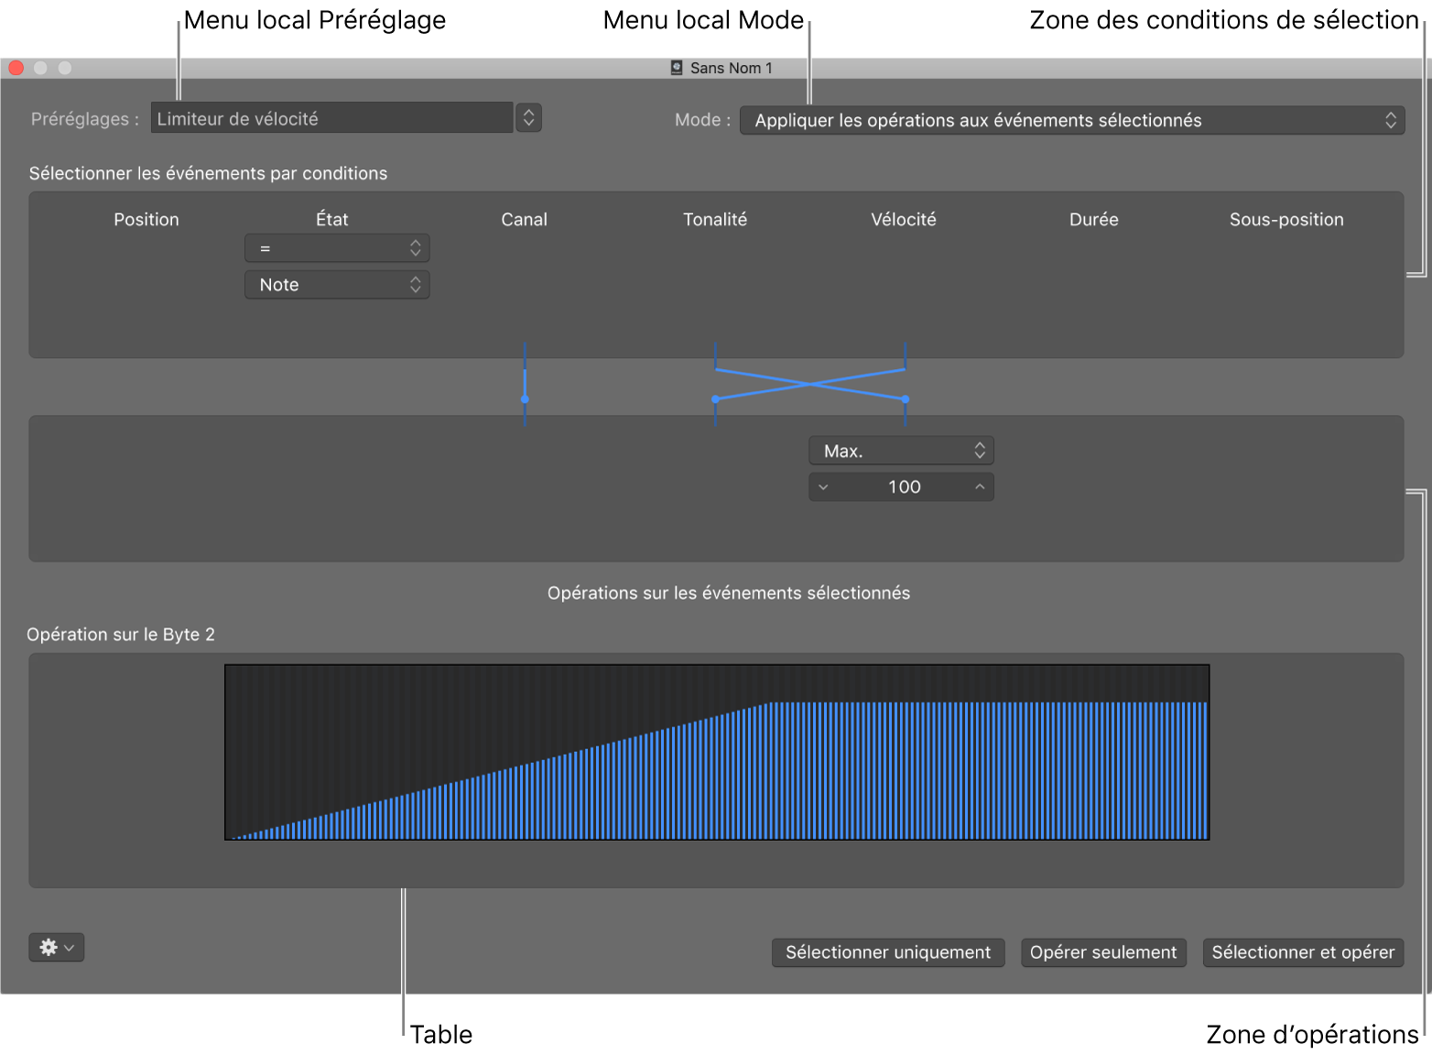Image resolution: width=1432 pixels, height=1055 pixels.
Task: Open the gear action menu
Action: point(56,947)
